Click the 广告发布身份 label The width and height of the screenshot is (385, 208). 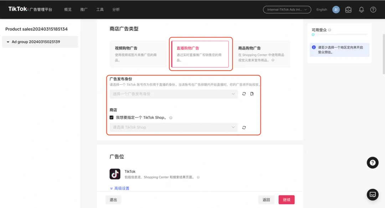tap(121, 79)
